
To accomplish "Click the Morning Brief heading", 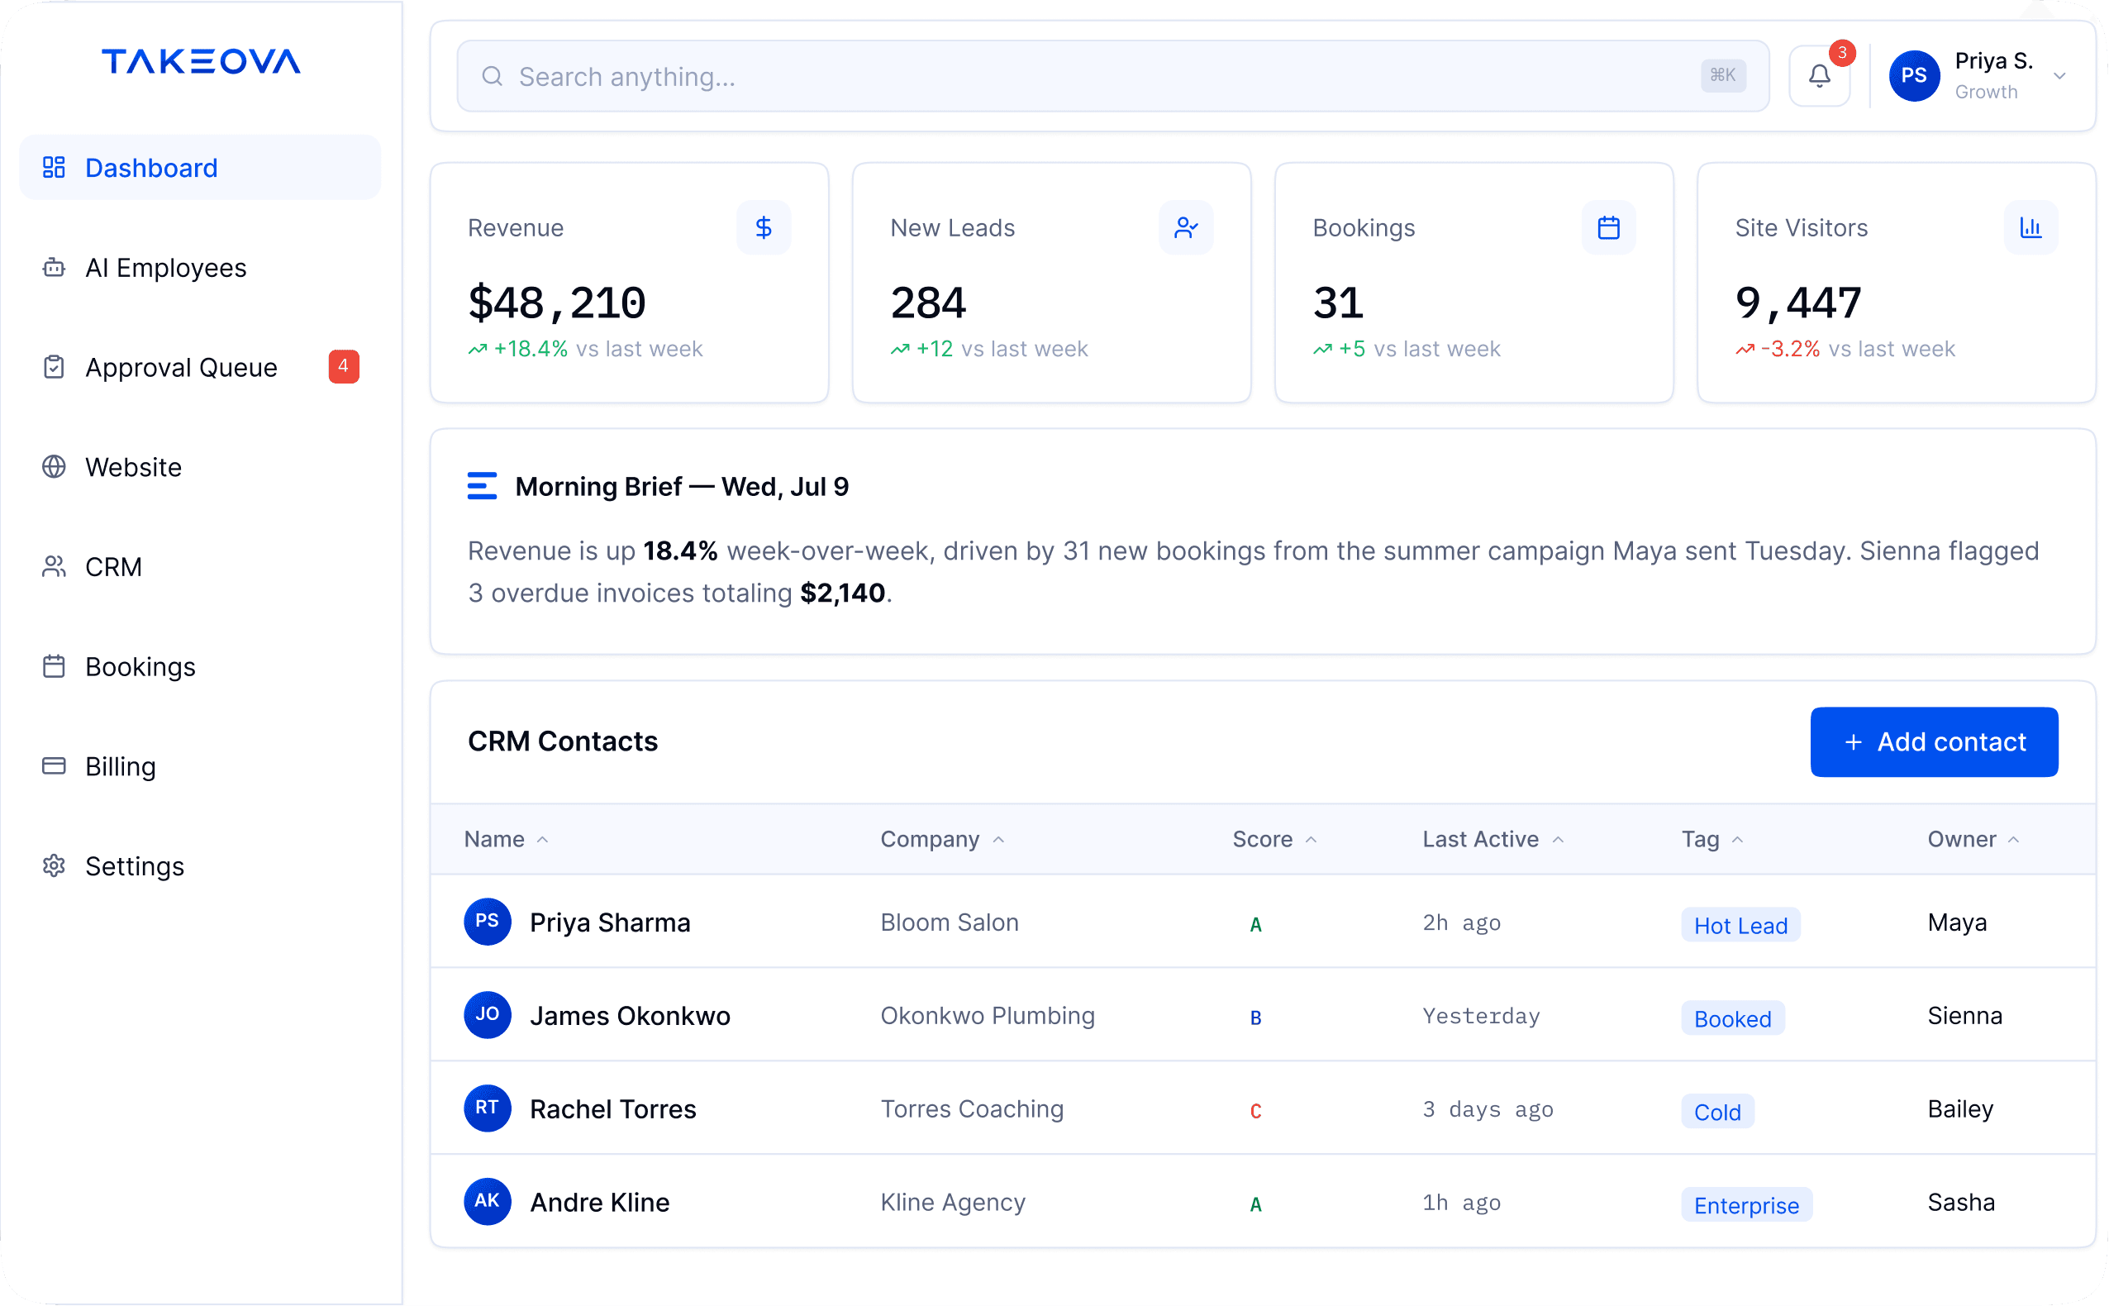I will tap(682, 486).
